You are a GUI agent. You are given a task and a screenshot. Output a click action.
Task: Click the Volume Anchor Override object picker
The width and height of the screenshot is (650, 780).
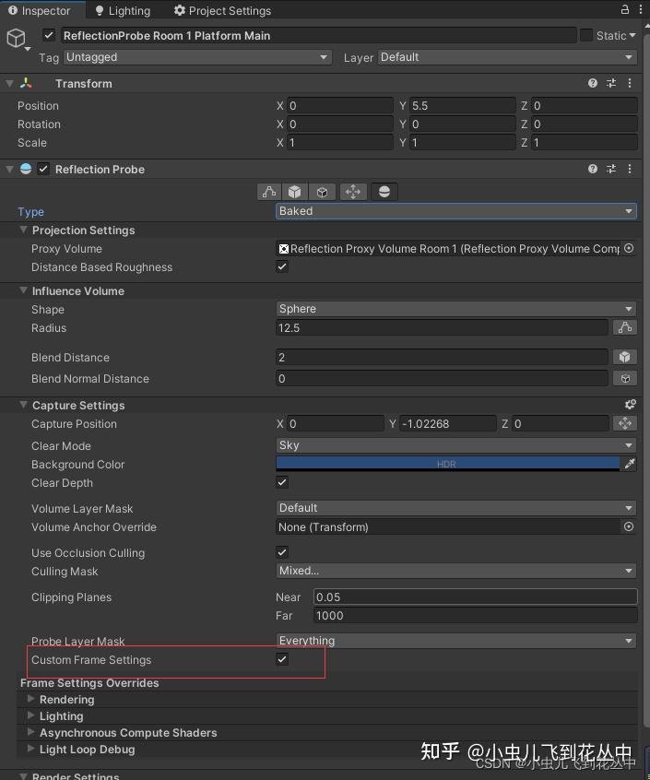[x=628, y=526]
